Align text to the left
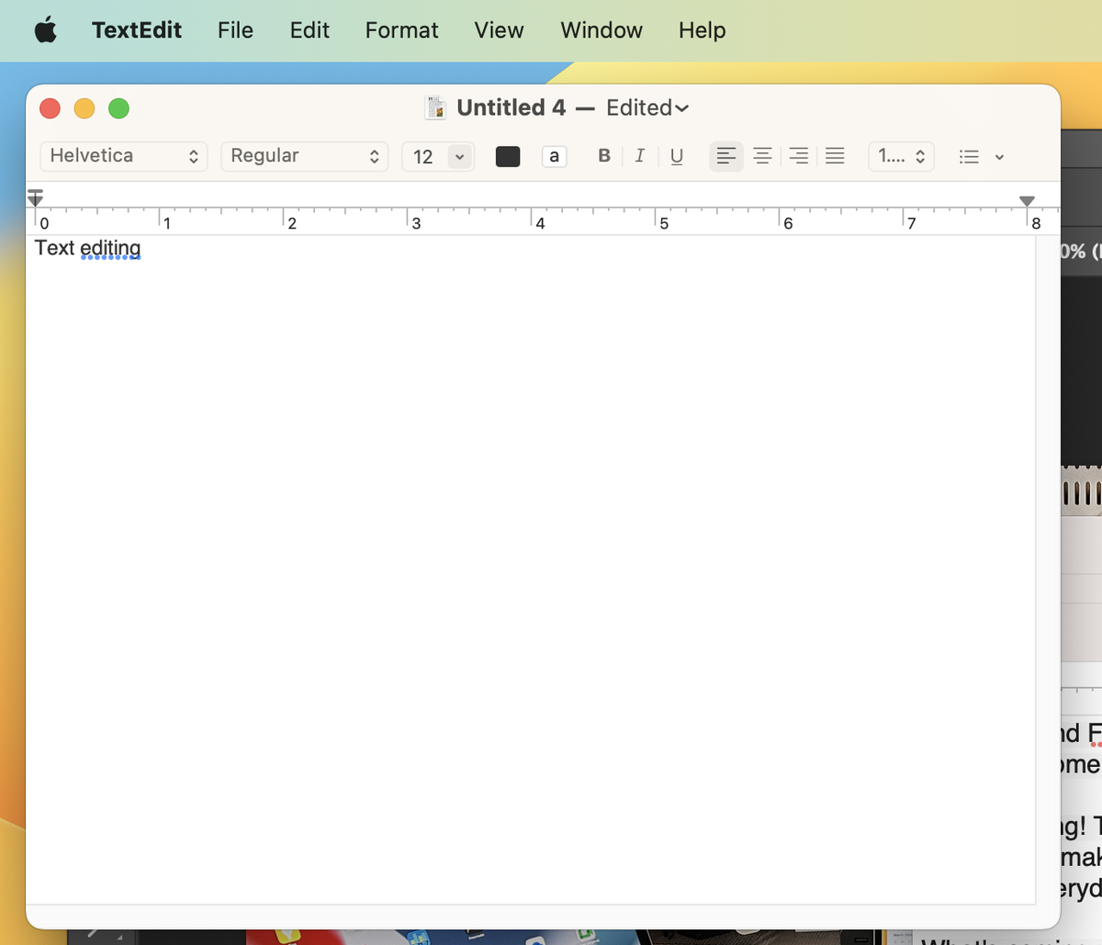This screenshot has height=945, width=1102. (x=725, y=155)
